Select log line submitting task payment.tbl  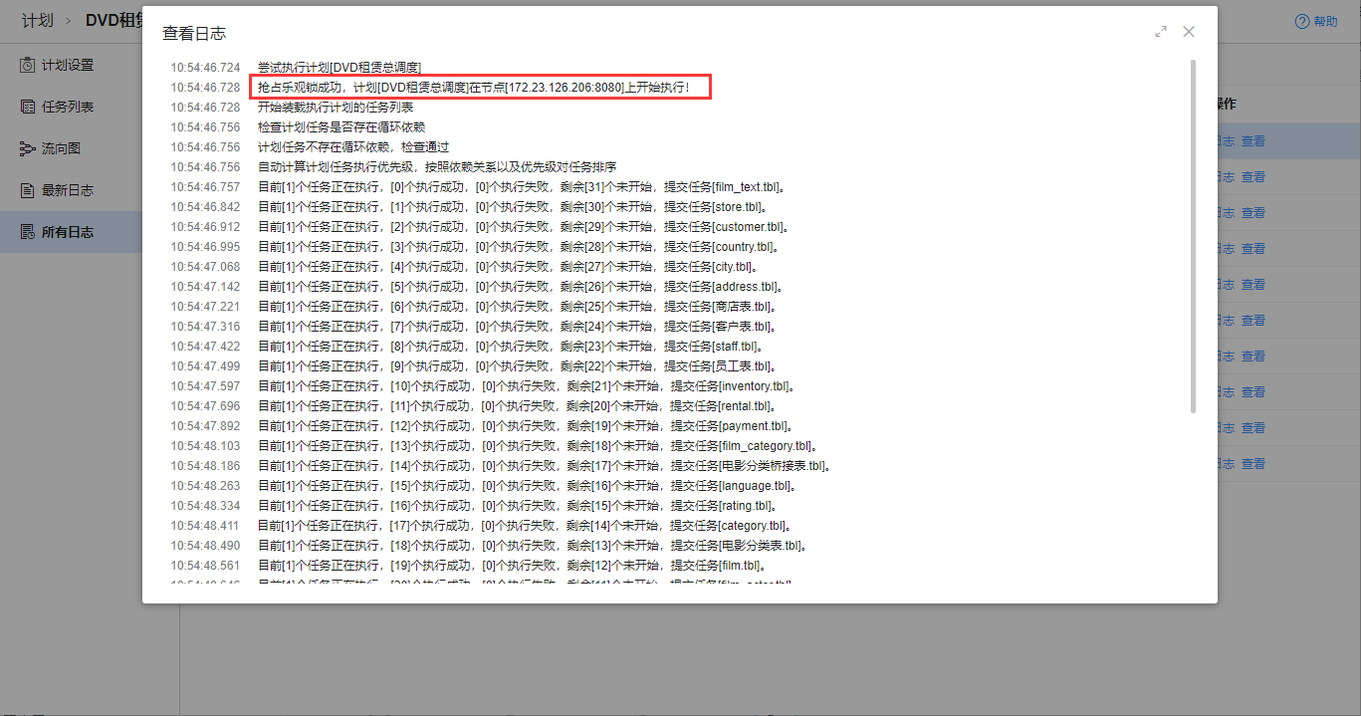coord(527,426)
